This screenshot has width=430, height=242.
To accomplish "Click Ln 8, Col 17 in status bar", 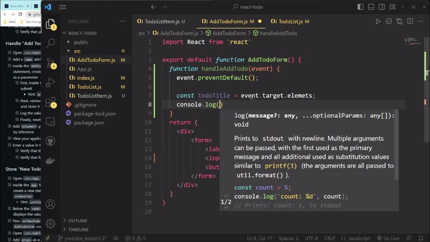I will 260,238.
